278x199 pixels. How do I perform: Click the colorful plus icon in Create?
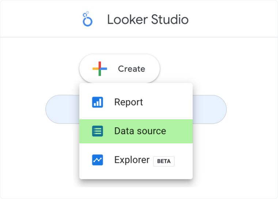click(99, 69)
